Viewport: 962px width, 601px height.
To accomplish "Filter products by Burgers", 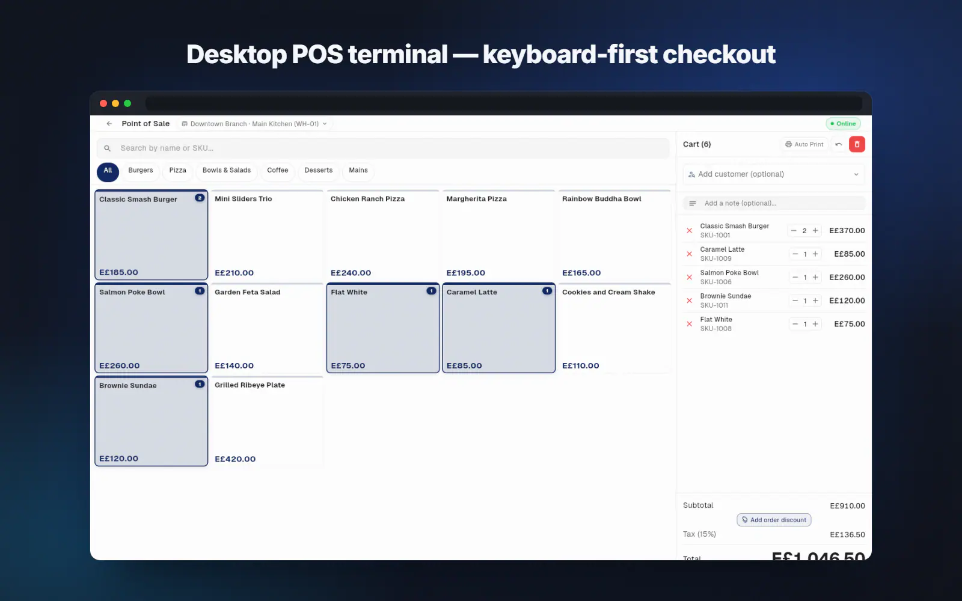I will [141, 171].
